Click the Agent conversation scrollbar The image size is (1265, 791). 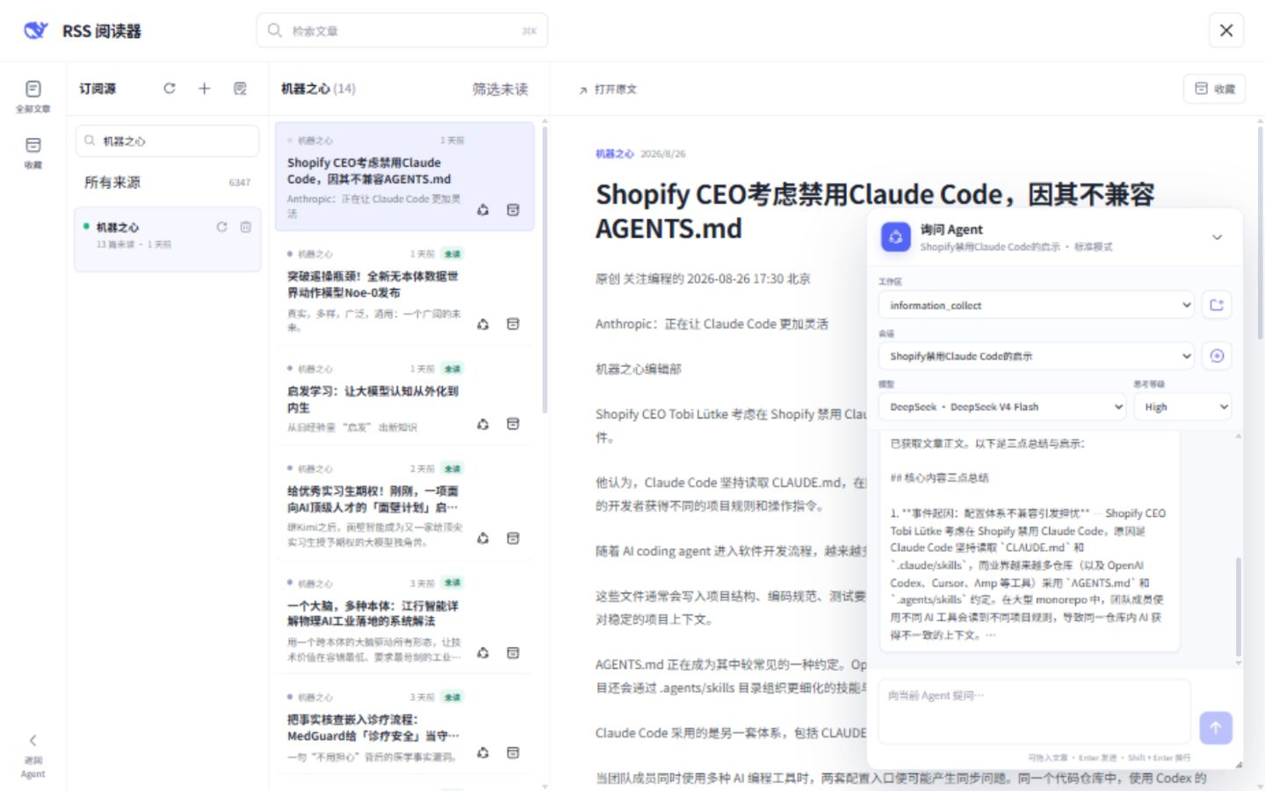click(1239, 606)
